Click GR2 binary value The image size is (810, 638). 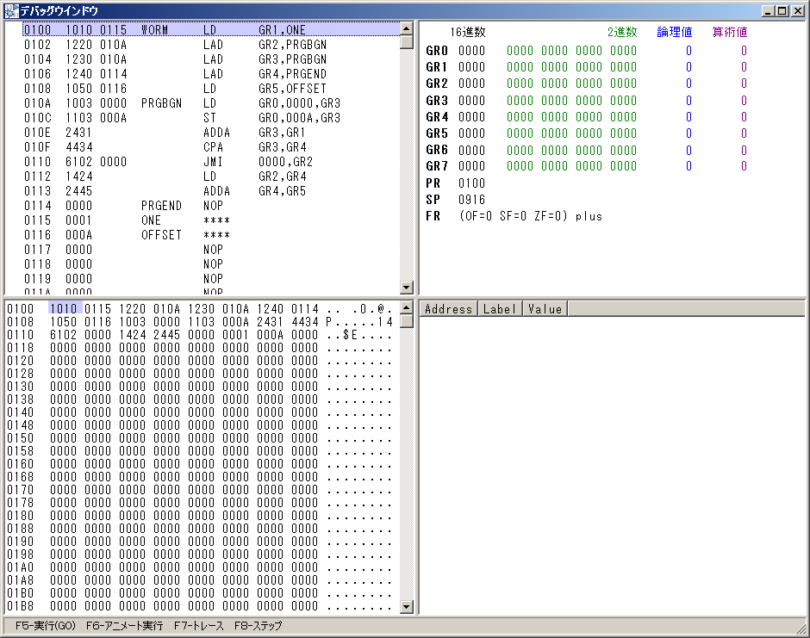pos(571,84)
